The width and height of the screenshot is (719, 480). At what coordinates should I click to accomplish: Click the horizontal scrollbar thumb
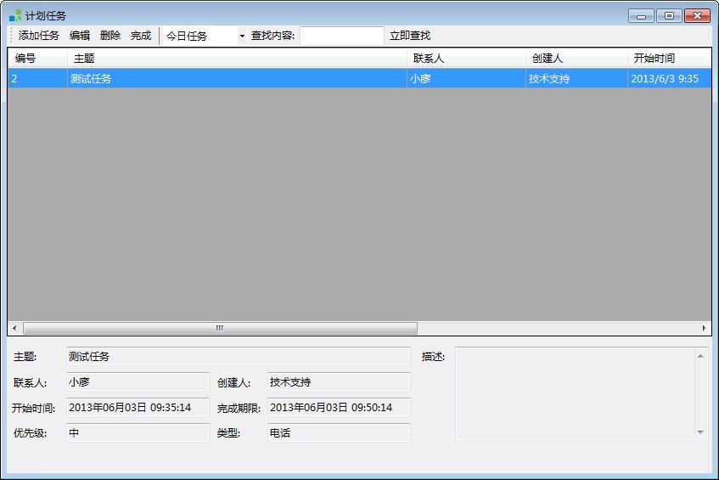(x=220, y=328)
